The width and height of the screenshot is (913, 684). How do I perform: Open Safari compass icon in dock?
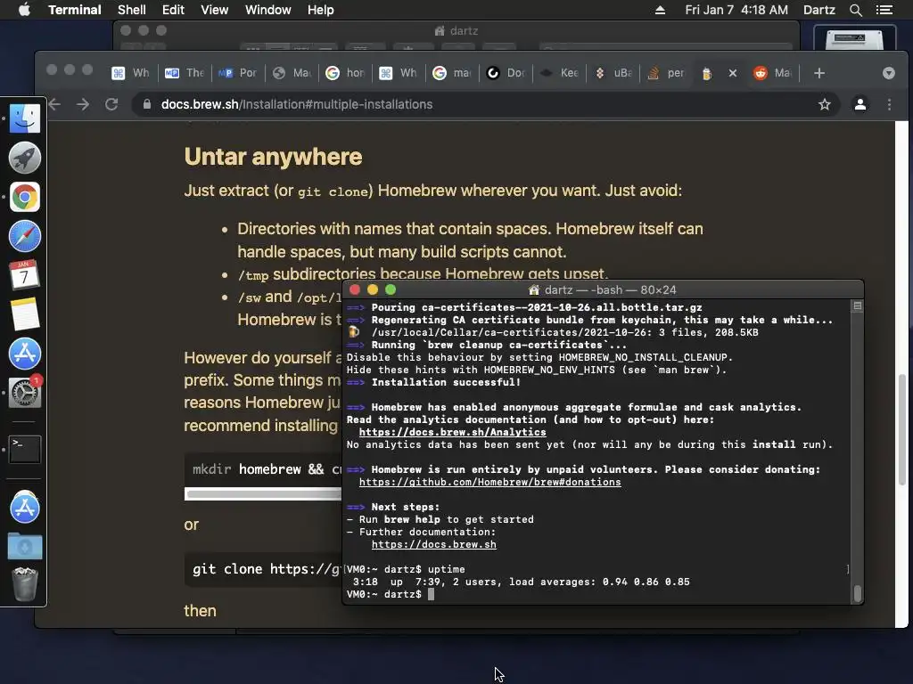tap(24, 236)
